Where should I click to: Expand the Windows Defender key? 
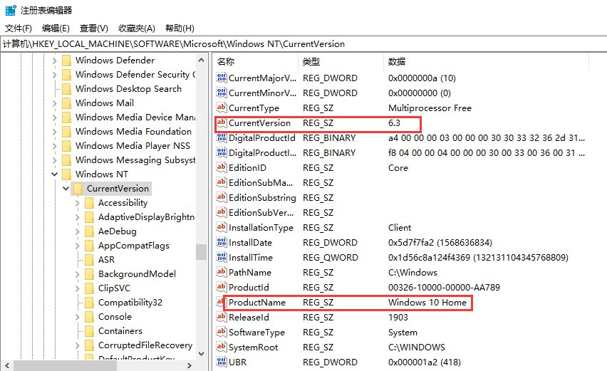[x=55, y=61]
